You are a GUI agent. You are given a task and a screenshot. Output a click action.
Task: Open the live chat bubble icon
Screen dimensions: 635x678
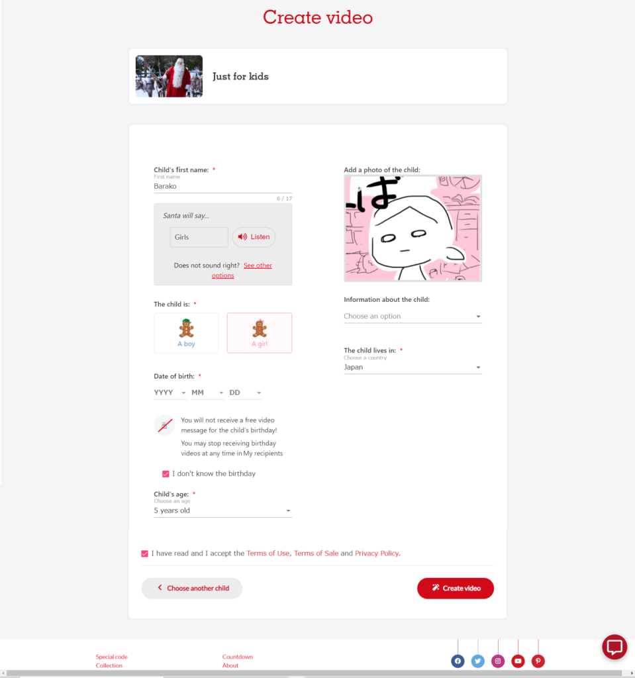614,647
